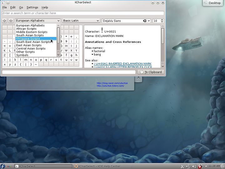Screen dimensions: 225x169
Task: Open the European Alphabets combo box
Action: pyautogui.click(x=38, y=21)
